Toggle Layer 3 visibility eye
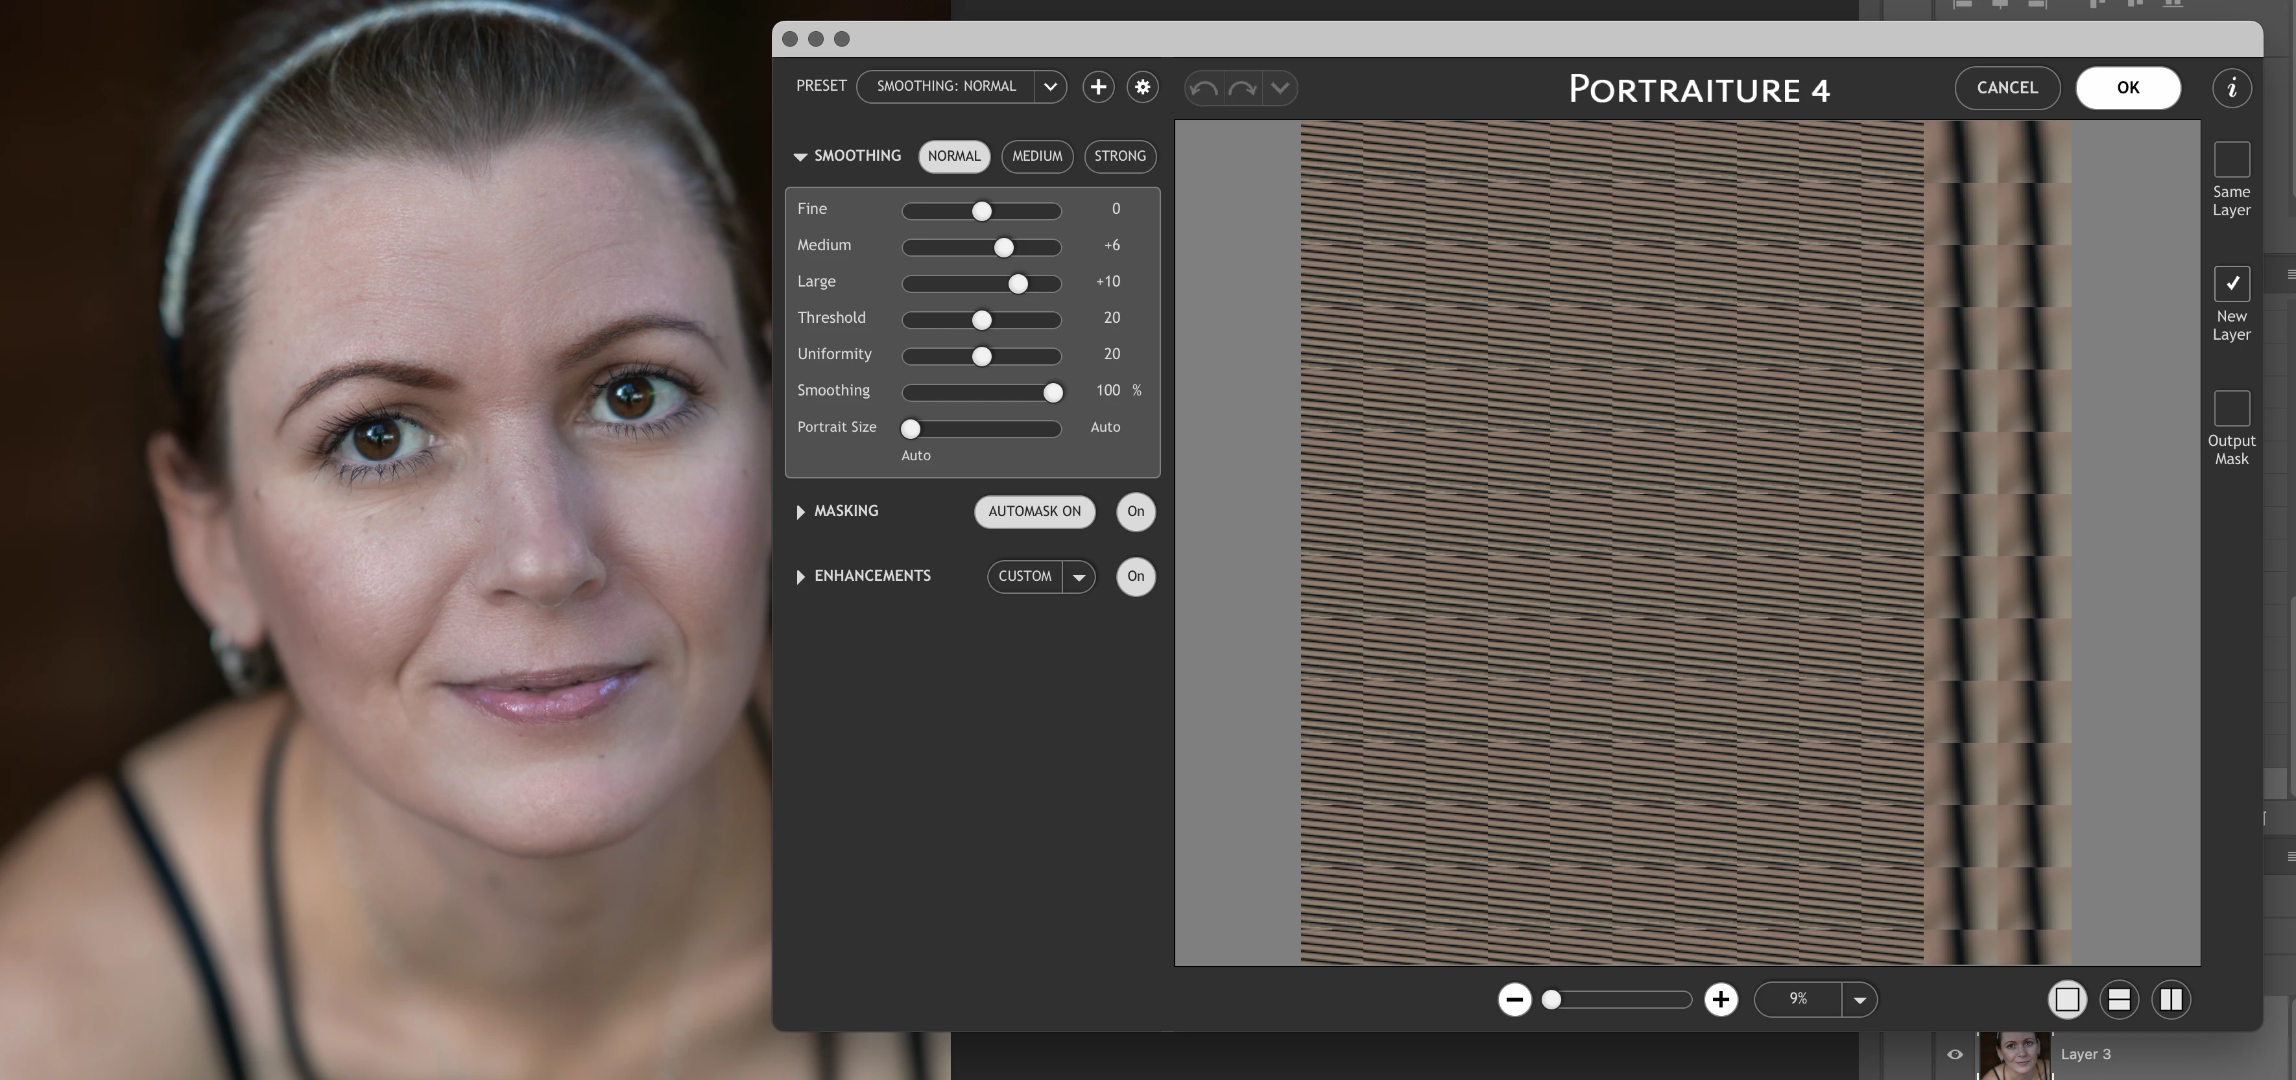 (x=1955, y=1054)
